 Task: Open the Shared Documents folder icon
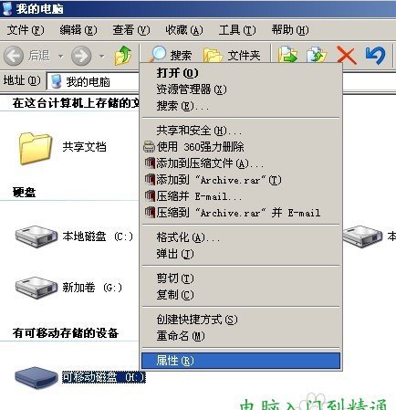click(36, 148)
